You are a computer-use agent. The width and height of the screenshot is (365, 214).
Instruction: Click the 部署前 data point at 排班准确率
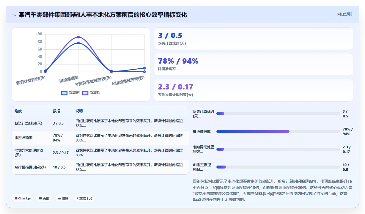point(78,43)
